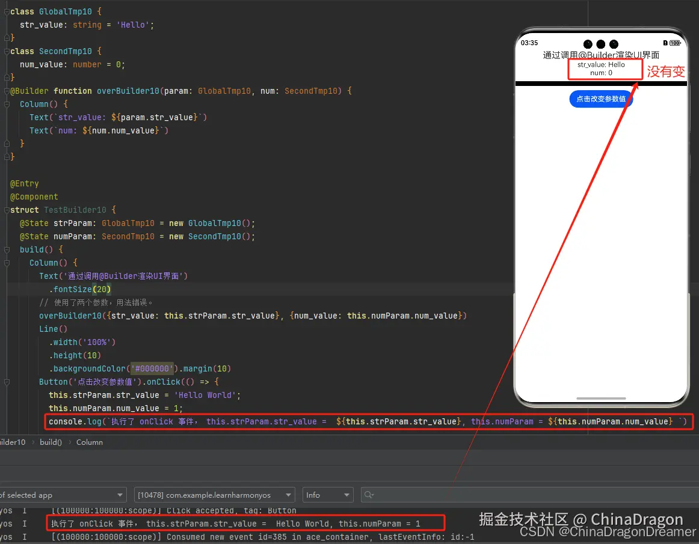The height and width of the screenshot is (544, 699).
Task: Click the '@State numParam' declaration line
Action: [137, 237]
